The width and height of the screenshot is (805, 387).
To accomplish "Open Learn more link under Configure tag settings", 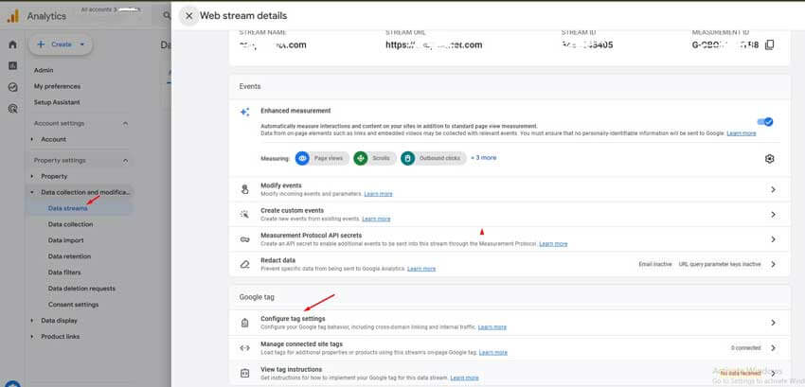I will point(492,327).
